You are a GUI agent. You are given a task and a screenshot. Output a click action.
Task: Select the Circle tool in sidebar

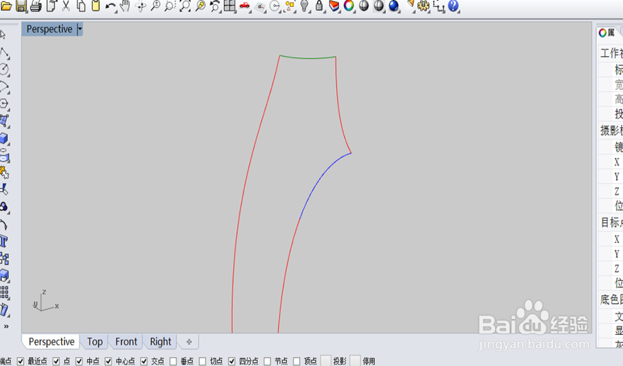[x=4, y=70]
